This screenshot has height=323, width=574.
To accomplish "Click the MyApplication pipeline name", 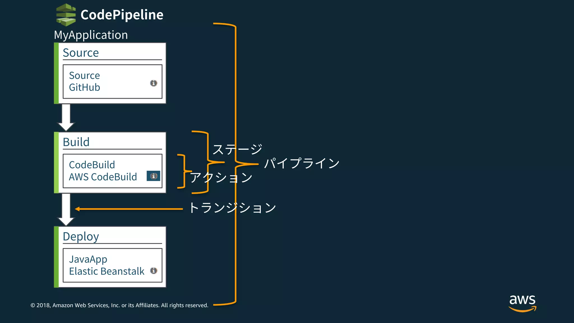I will [91, 35].
